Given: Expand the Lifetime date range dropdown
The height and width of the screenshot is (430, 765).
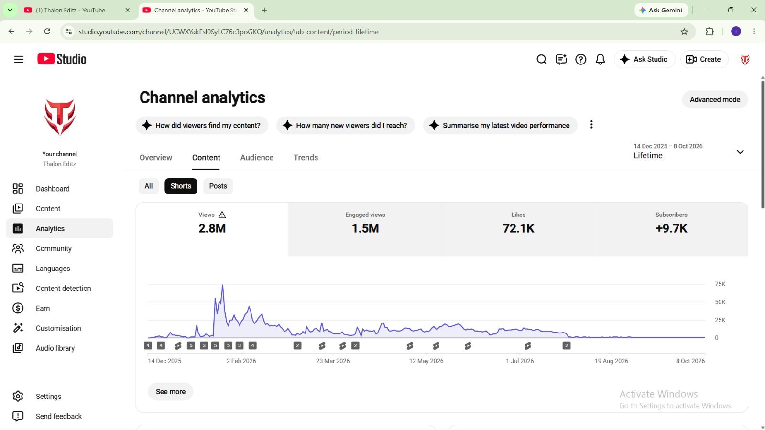Looking at the screenshot, I should 688,151.
